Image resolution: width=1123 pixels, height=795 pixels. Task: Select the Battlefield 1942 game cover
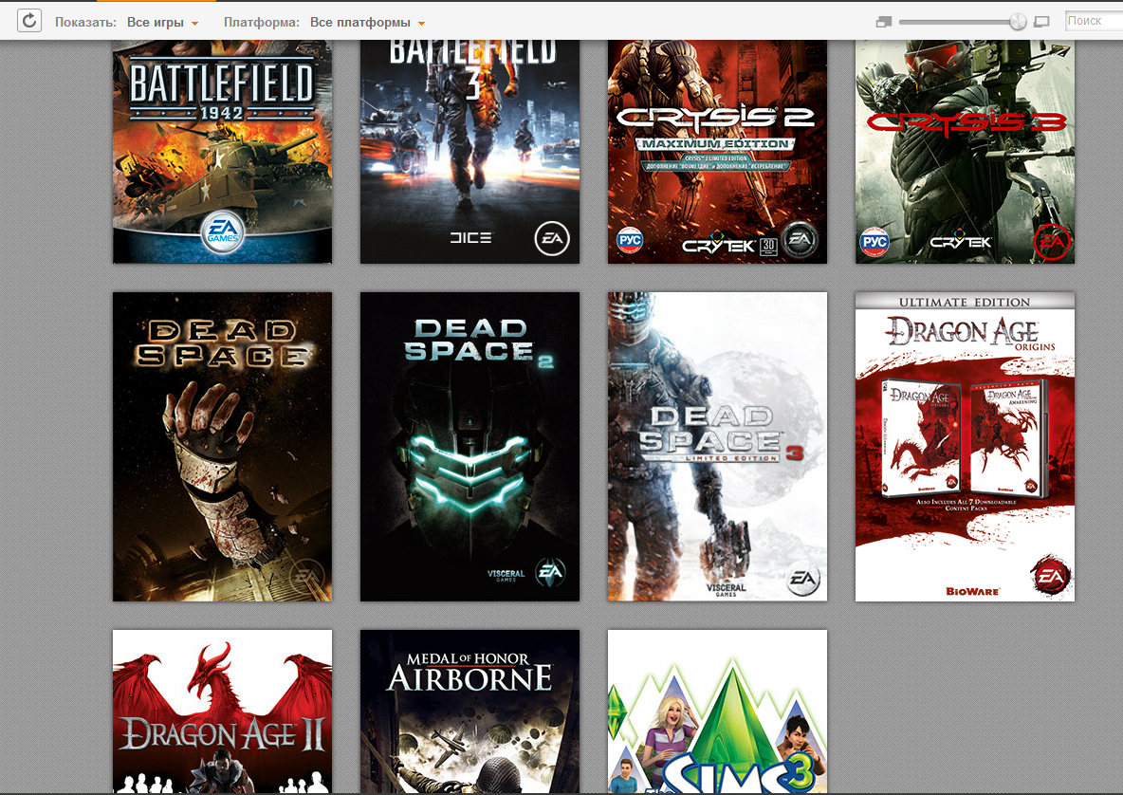pyautogui.click(x=222, y=152)
